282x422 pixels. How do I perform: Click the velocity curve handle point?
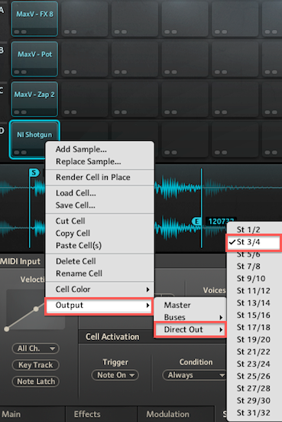[x=36, y=309]
